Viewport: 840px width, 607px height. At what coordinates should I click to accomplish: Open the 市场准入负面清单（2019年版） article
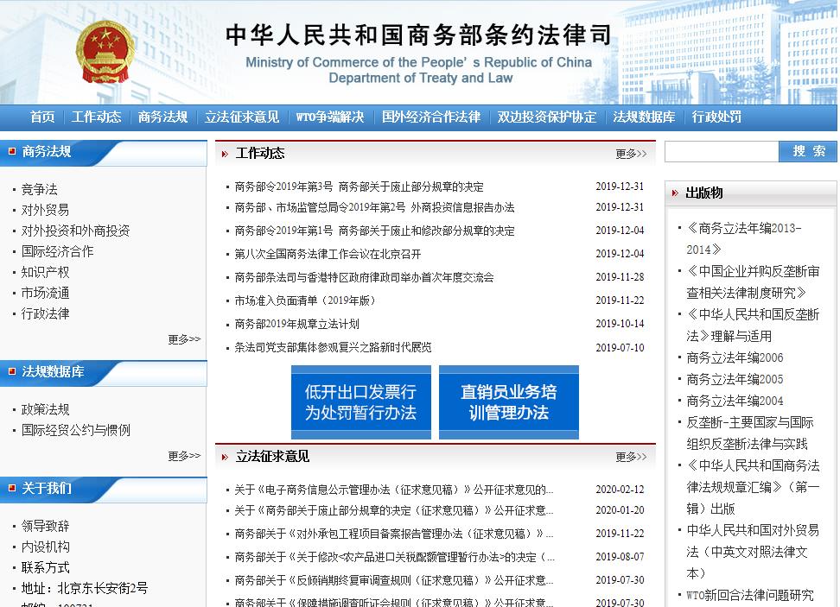pos(305,300)
